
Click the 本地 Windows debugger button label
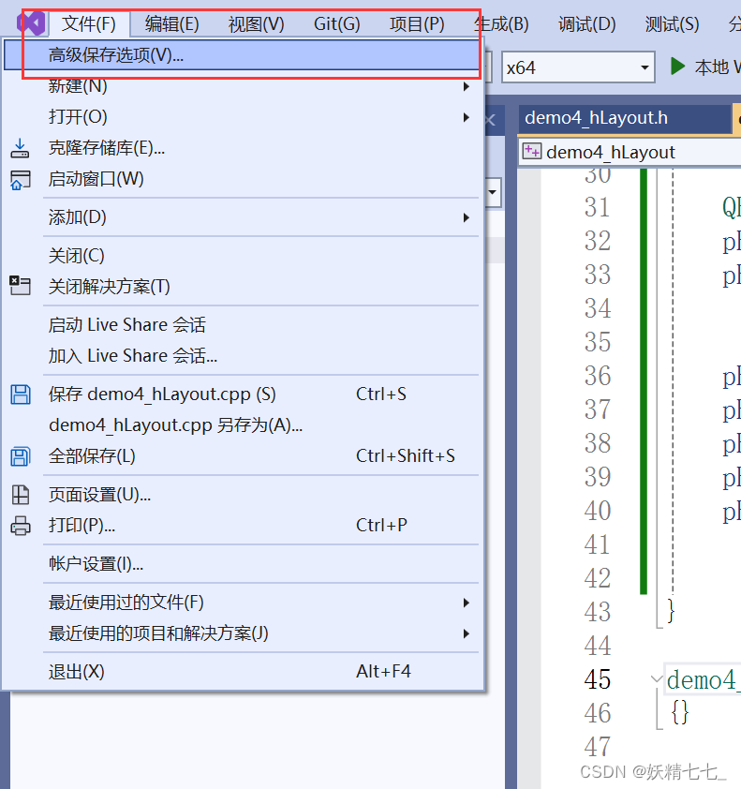pos(718,67)
